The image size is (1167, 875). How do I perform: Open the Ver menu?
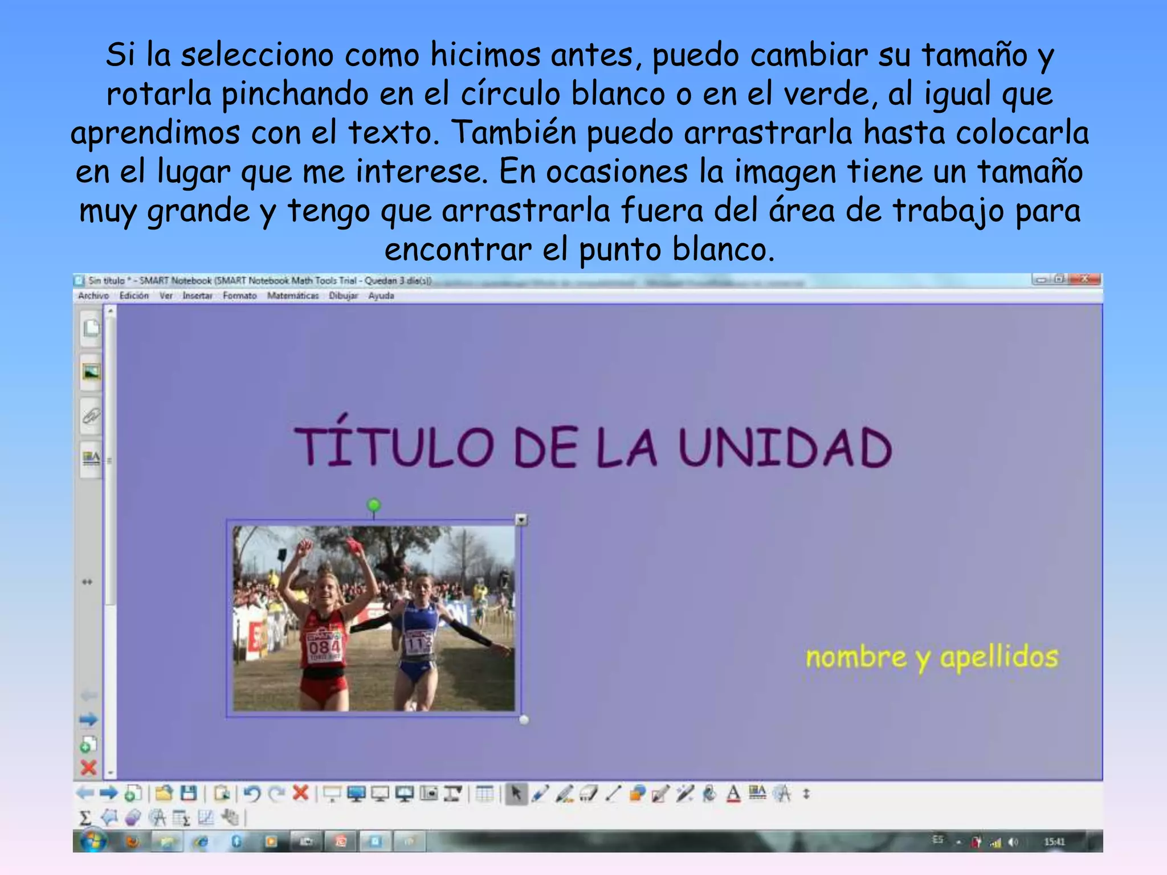coord(166,296)
